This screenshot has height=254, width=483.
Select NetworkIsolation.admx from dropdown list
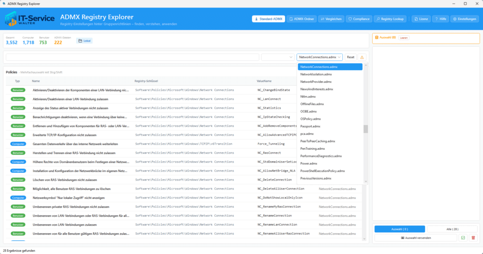coord(330,74)
